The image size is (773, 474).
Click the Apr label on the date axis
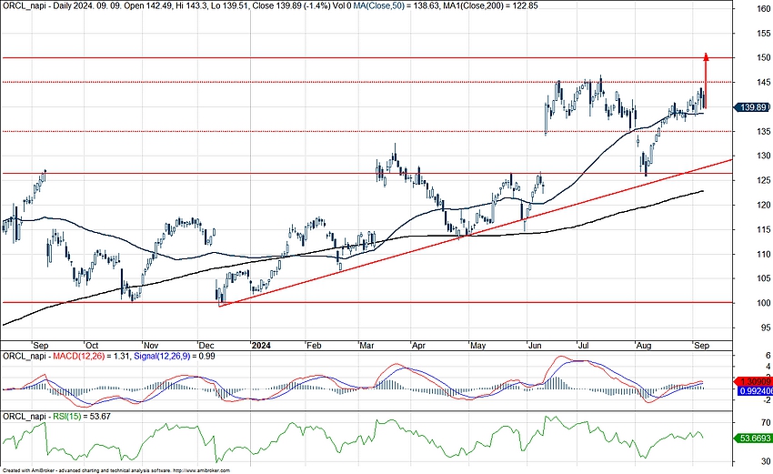[418, 346]
